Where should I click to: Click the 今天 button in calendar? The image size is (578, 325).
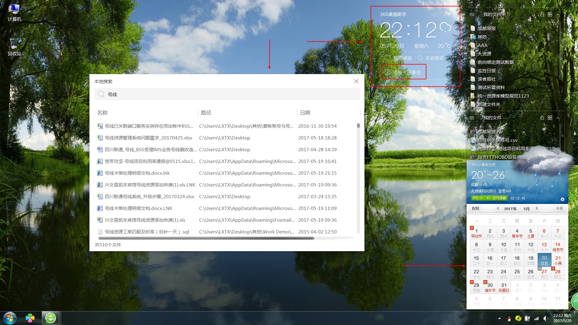559,208
